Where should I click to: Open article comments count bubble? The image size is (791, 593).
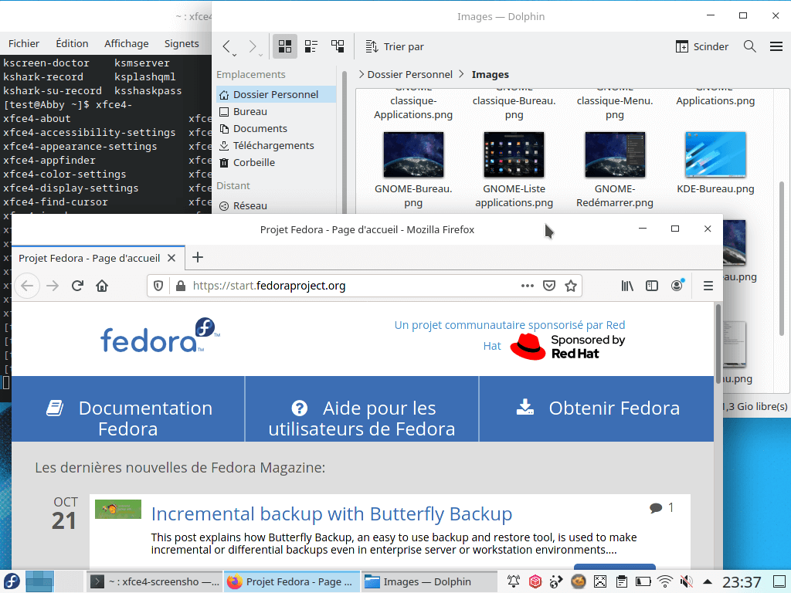(x=661, y=508)
